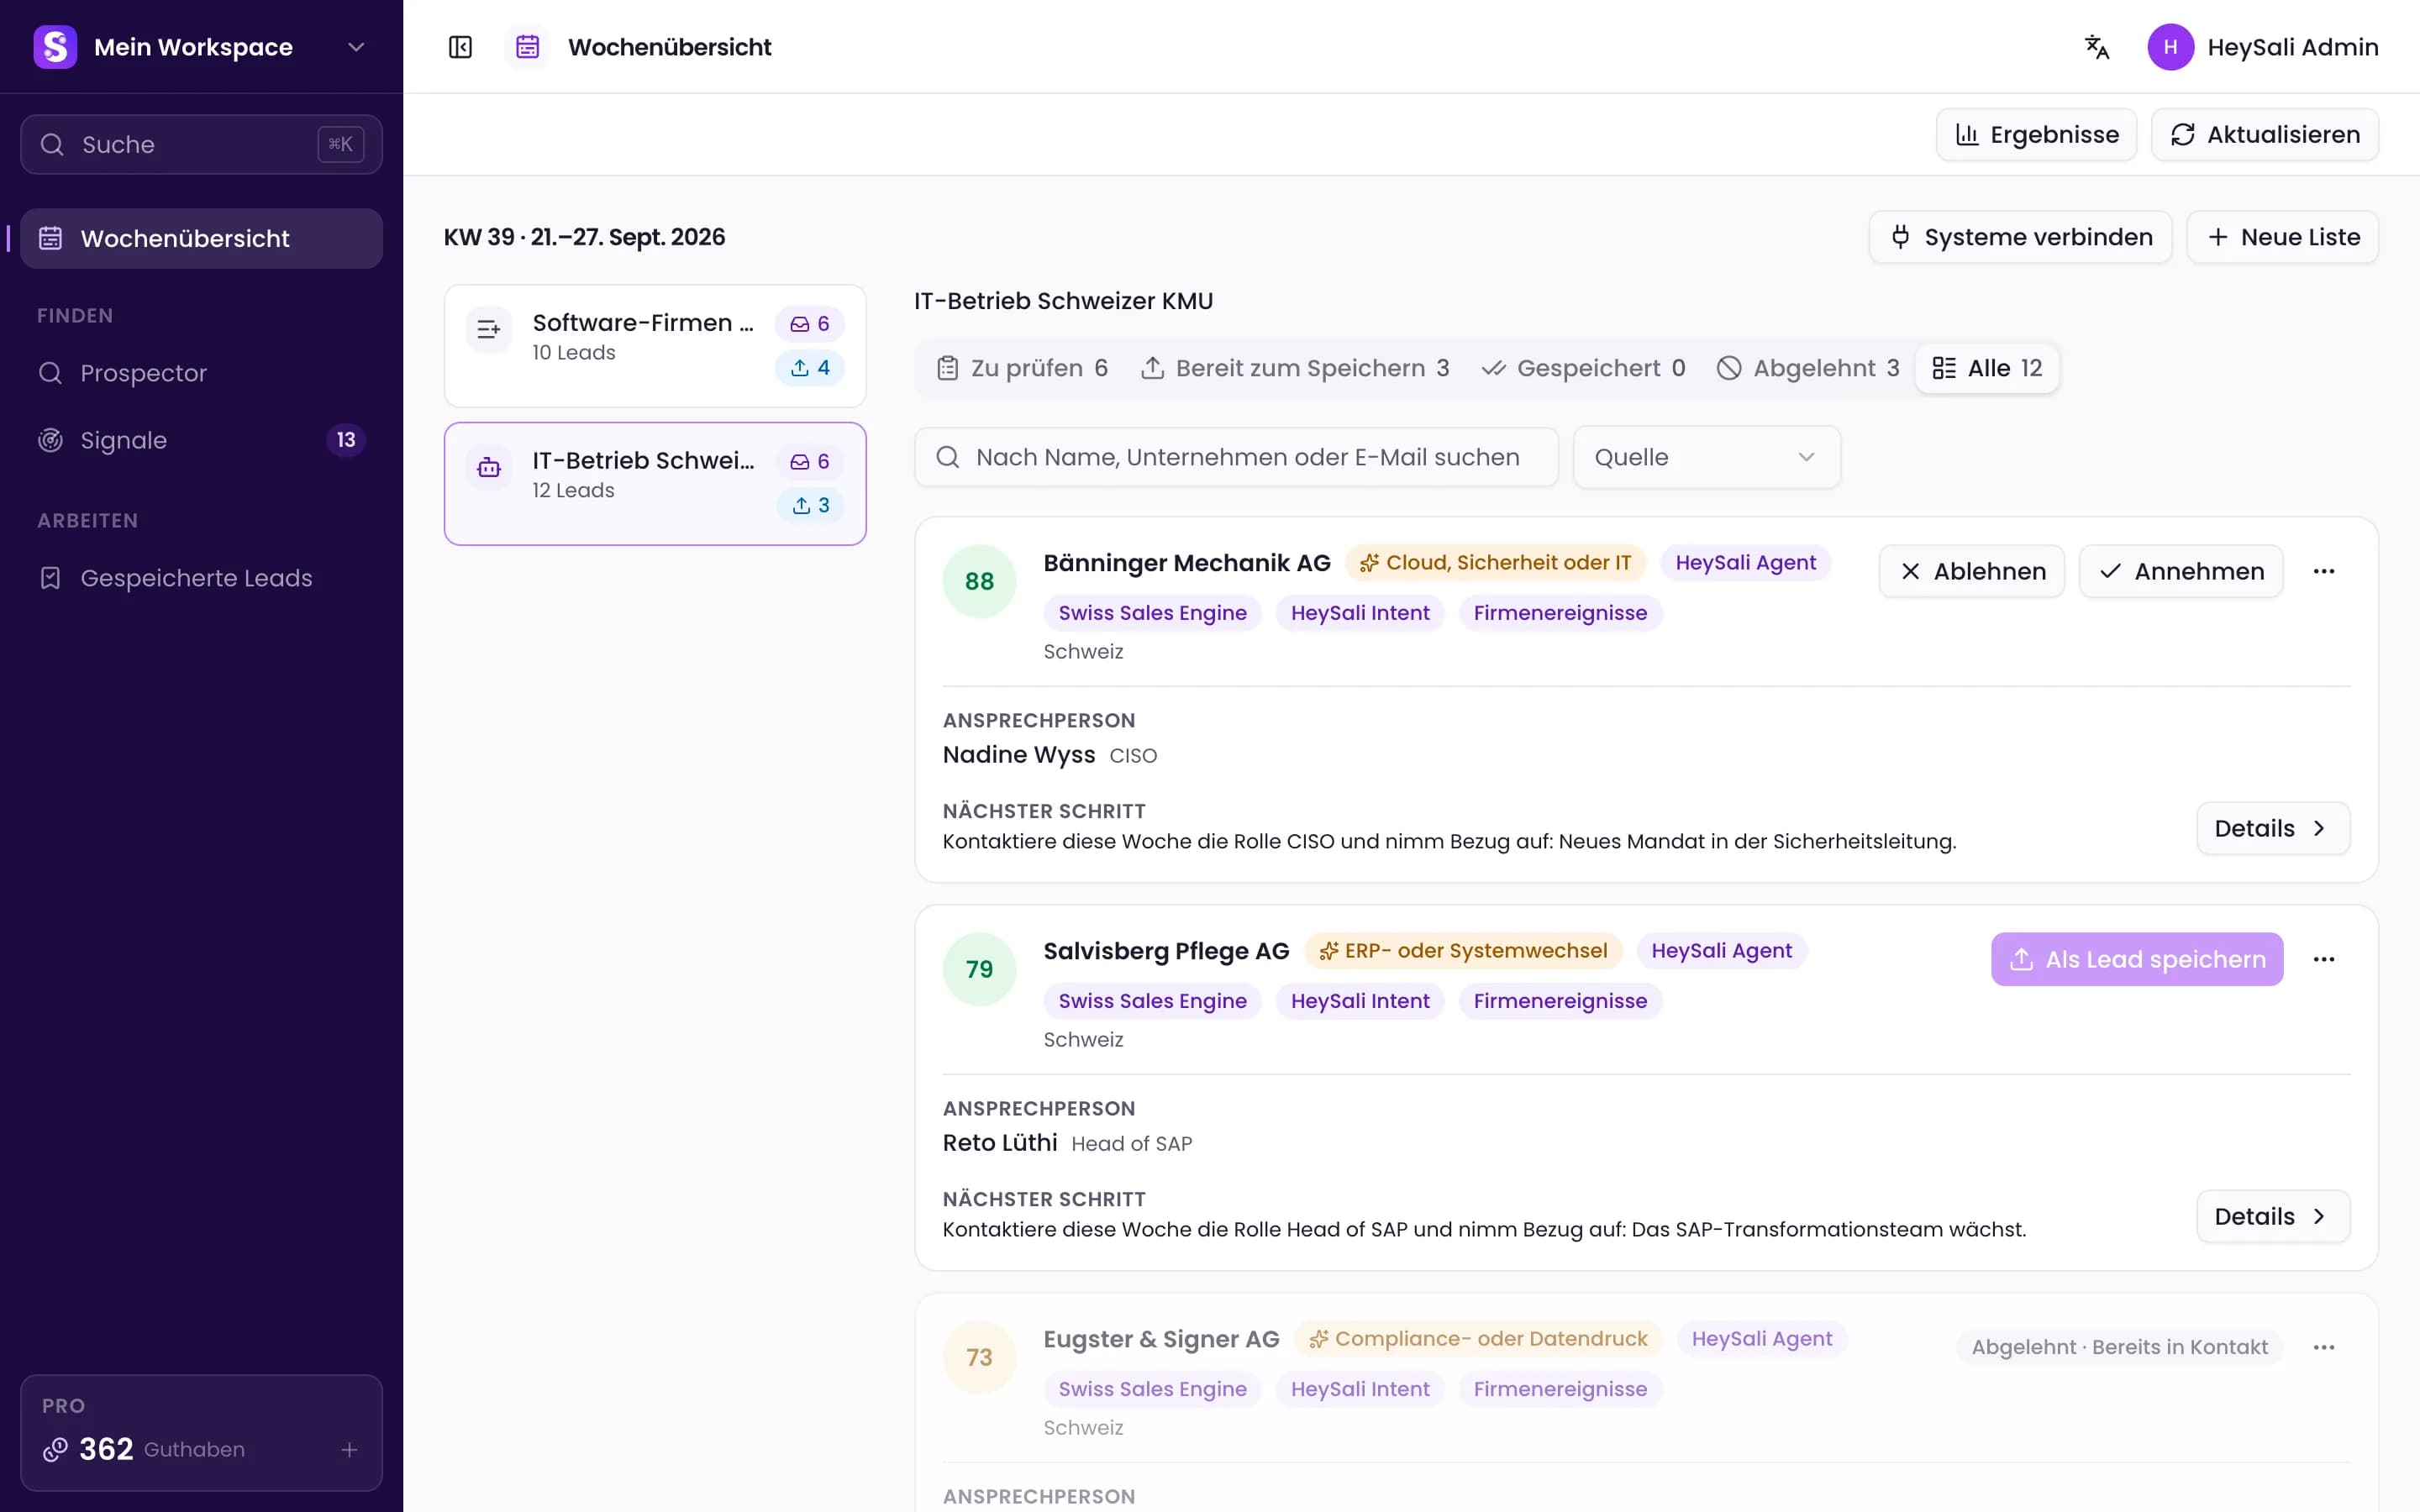Click the inbox count 6 on Software-Firmen
This screenshot has height=1512, width=2420.
click(x=810, y=324)
